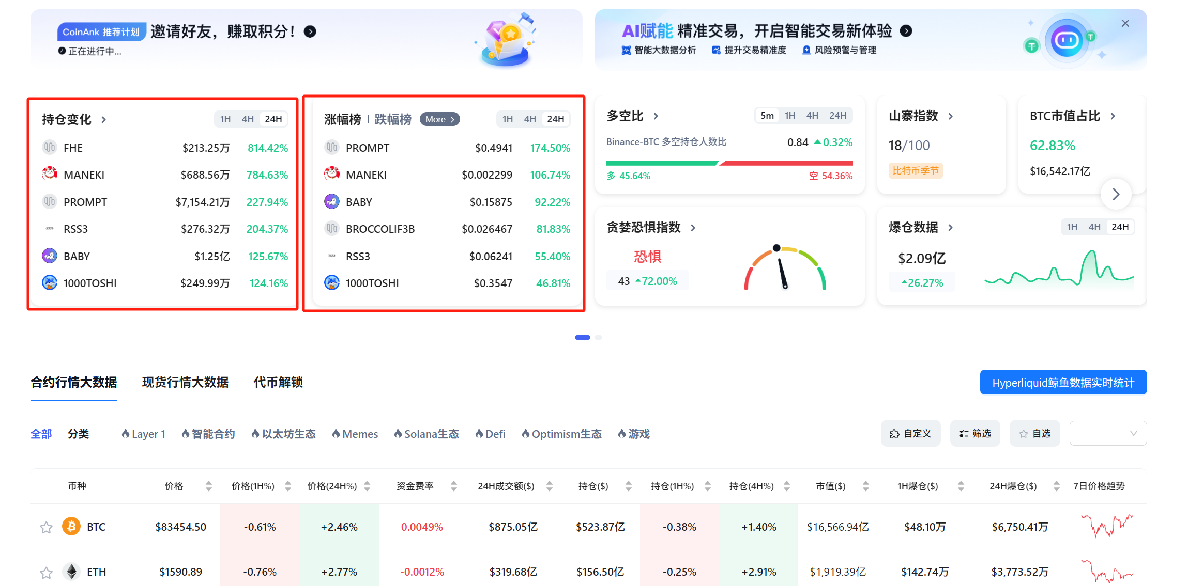Open the 筛选 filter button
1188x586 pixels.
pos(975,434)
